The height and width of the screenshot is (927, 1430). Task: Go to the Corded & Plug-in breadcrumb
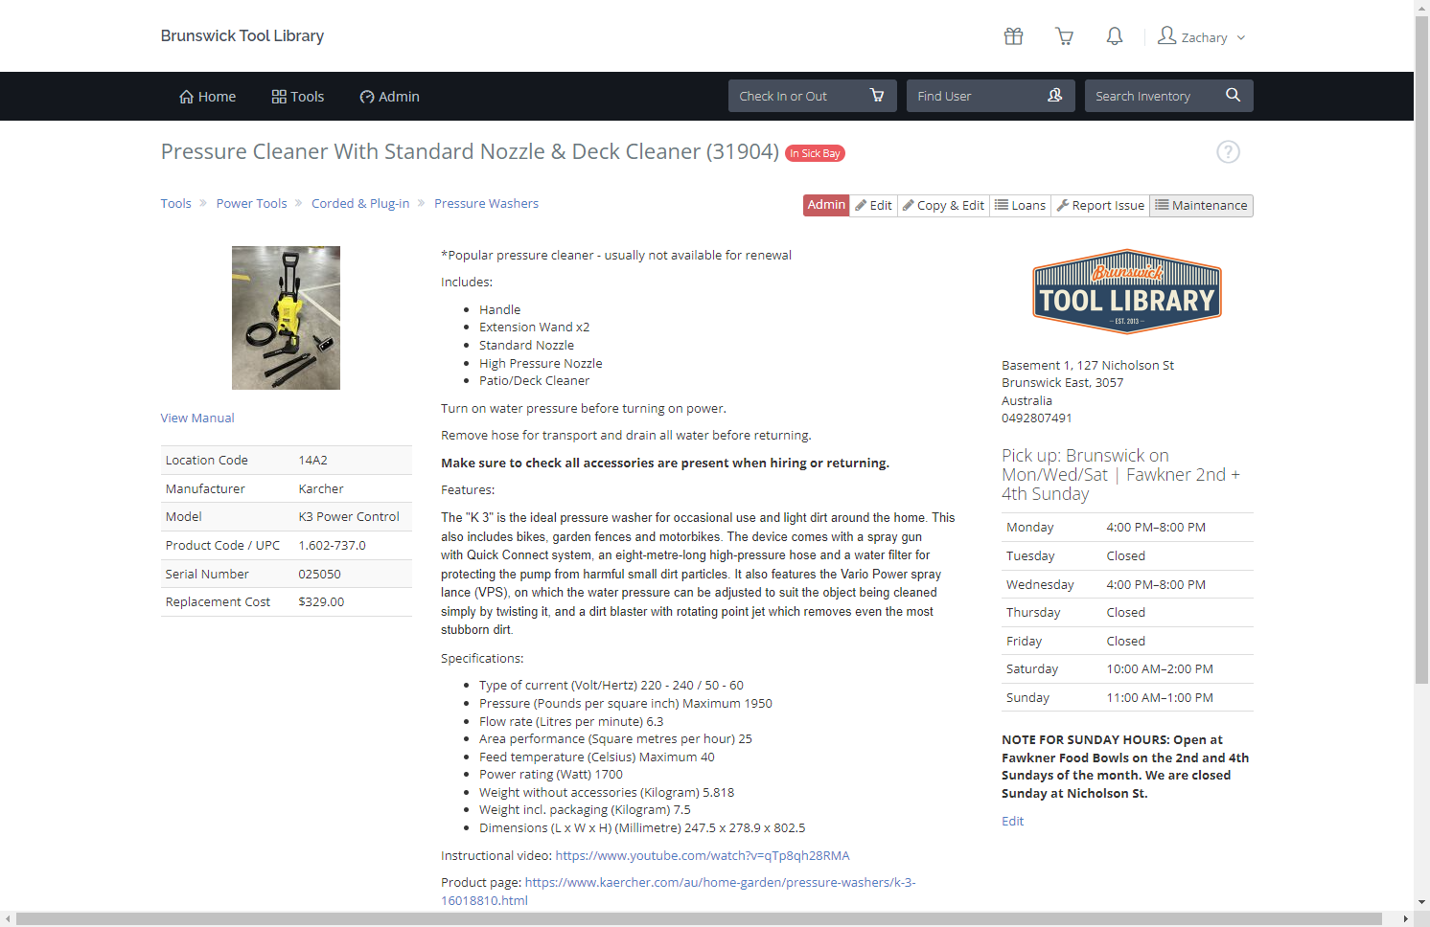pos(360,204)
